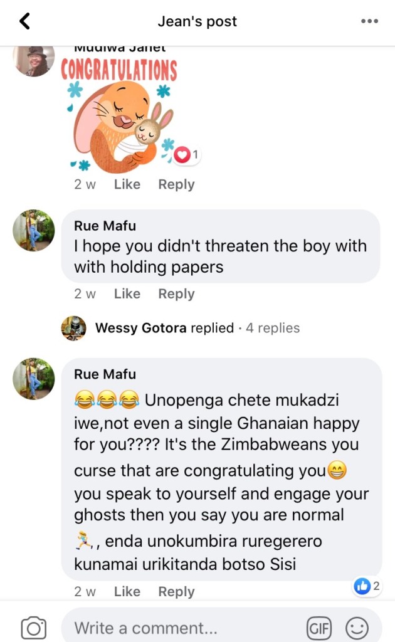Image resolution: width=395 pixels, height=642 pixels.
Task: Expand the 4 replies thread
Action: point(273,328)
